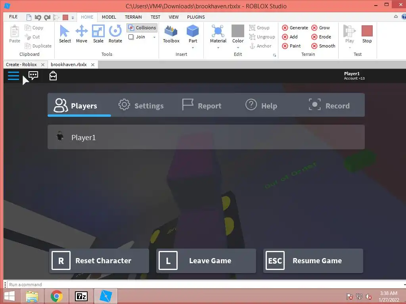This screenshot has width=406, height=304.
Task: Switch to the MODEL ribbon tab
Action: coord(109,17)
